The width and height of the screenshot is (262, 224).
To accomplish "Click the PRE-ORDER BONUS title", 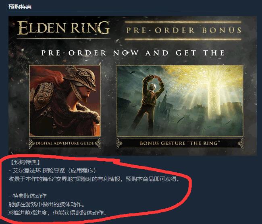I will (x=184, y=30).
